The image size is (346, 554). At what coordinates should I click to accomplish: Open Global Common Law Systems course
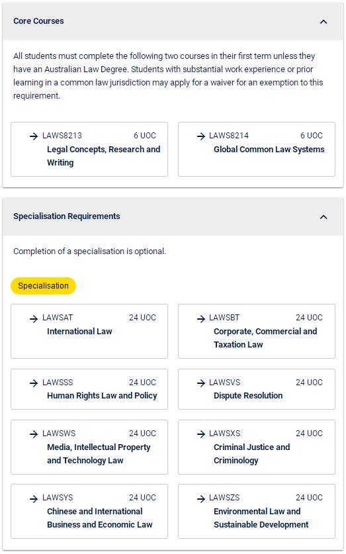(257, 149)
